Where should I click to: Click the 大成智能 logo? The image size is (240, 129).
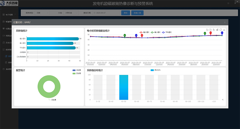pos(9,4)
